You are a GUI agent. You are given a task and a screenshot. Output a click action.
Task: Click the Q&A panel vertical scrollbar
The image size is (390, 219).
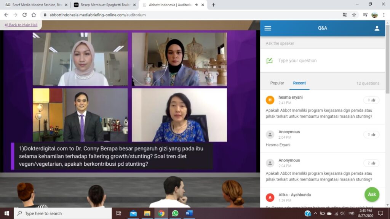(x=387, y=60)
